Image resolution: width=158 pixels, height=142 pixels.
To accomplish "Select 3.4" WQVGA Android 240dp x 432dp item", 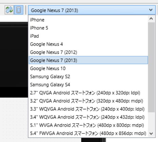I will point(88,117).
